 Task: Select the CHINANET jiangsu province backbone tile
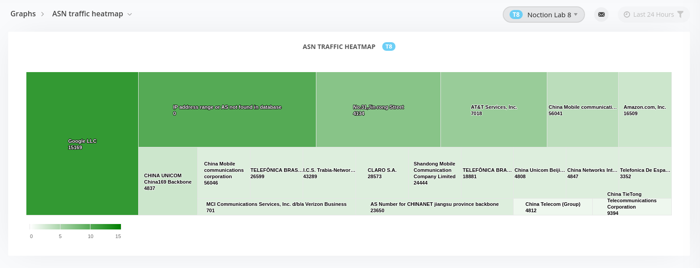point(434,207)
